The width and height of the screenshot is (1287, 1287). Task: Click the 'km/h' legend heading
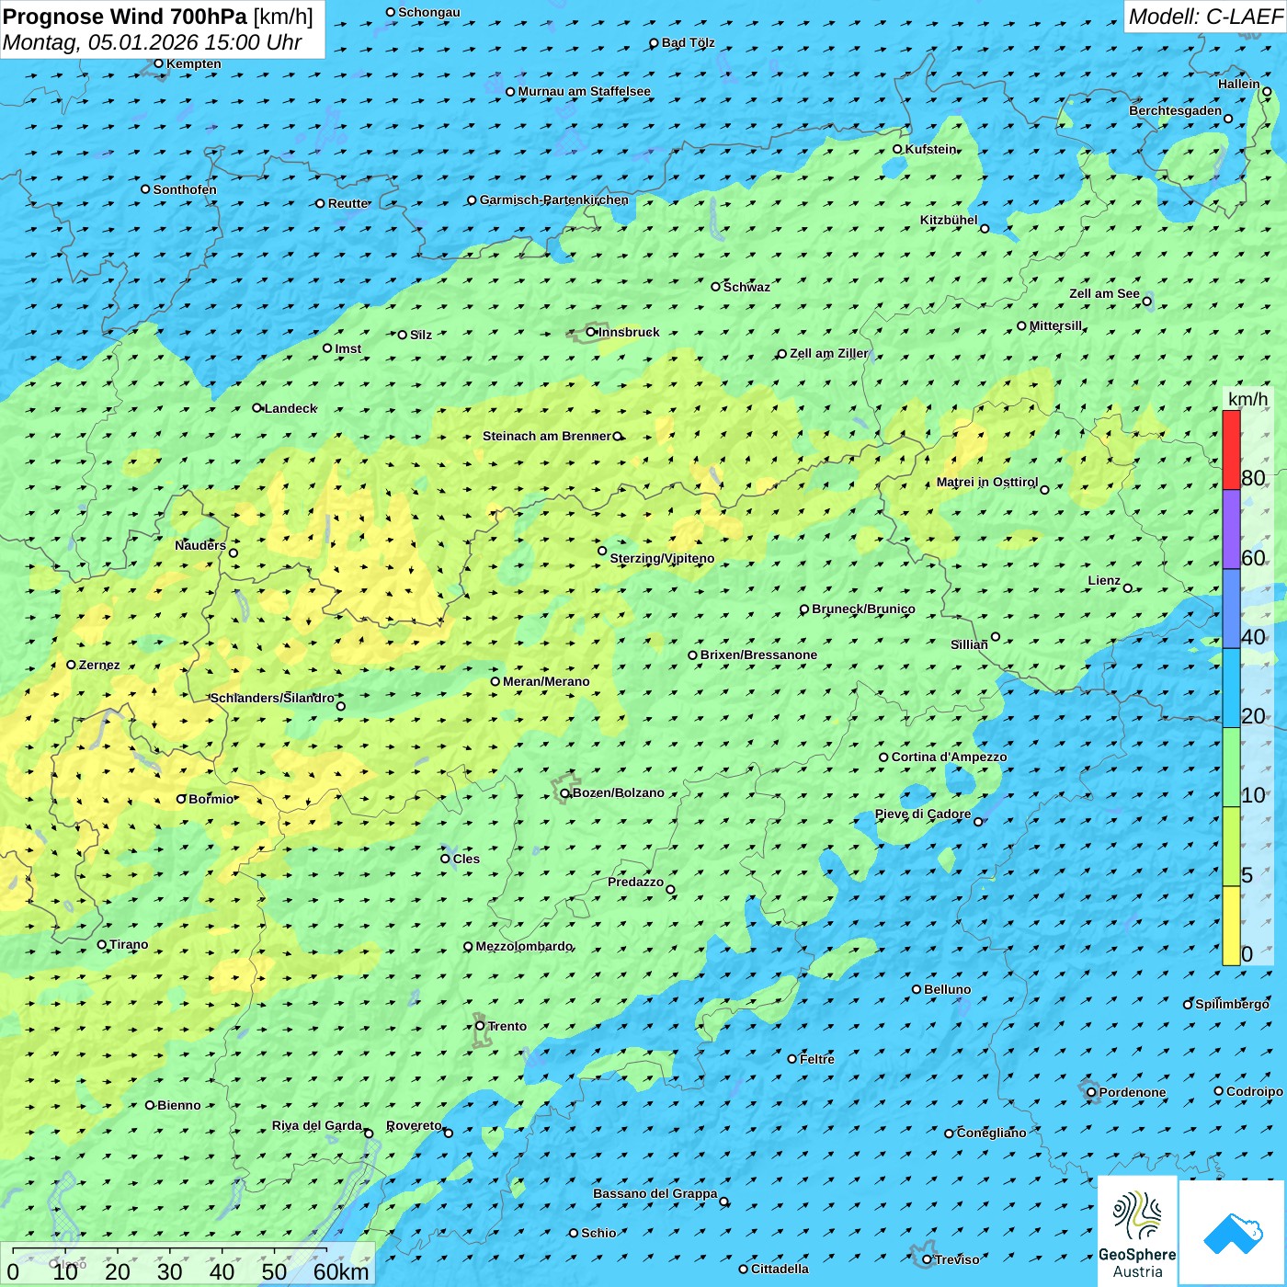(1247, 399)
